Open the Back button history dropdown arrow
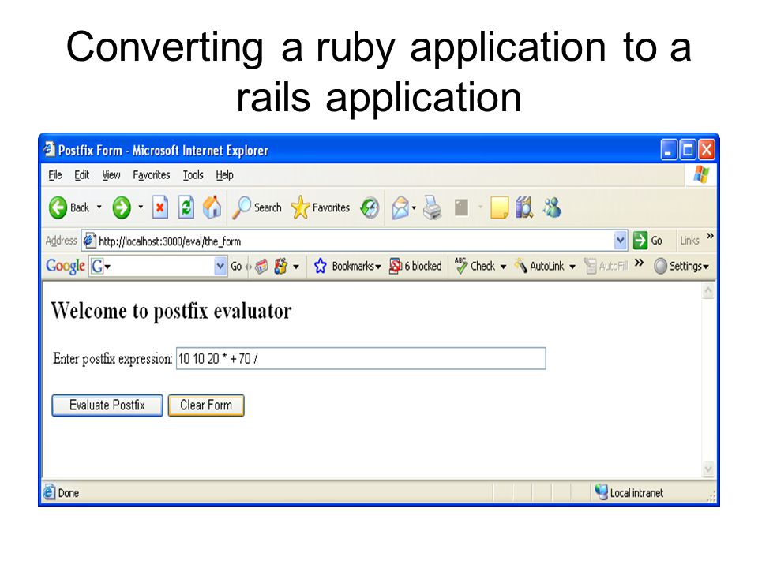758x568 pixels. 99,207
